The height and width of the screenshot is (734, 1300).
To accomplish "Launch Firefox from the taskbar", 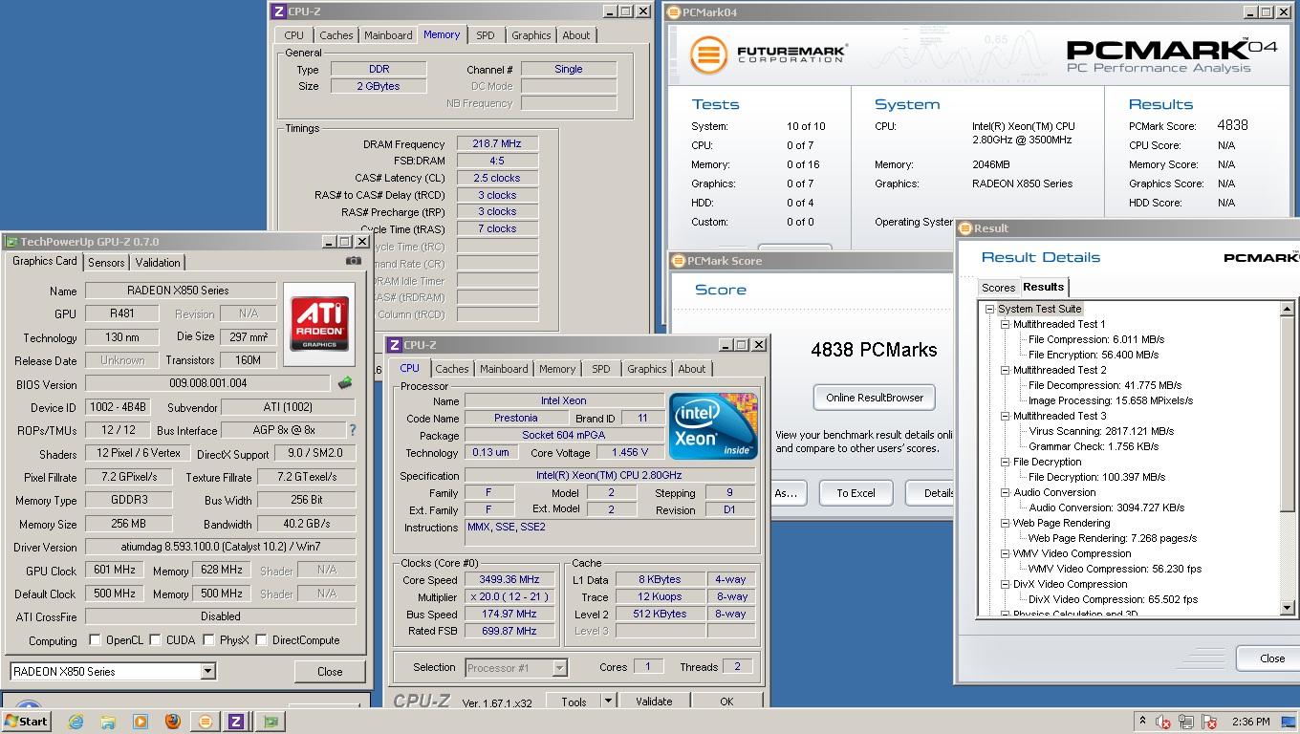I will pos(173,722).
